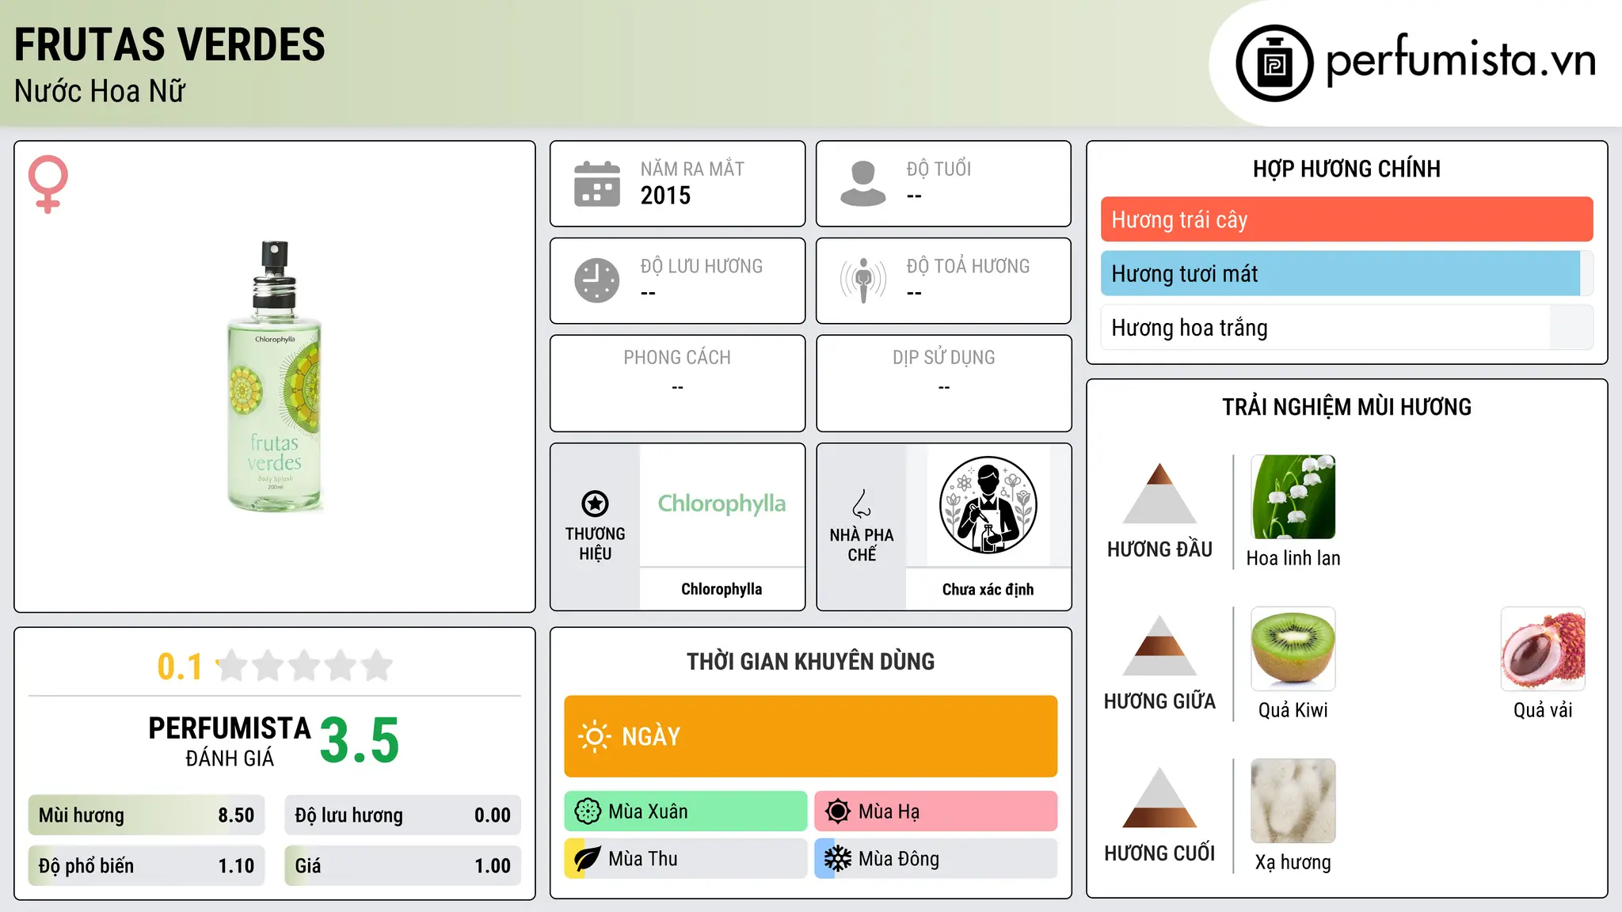Click the Nước Hoa Nữ subtitle
Screen dimensions: 1622x912
click(100, 91)
